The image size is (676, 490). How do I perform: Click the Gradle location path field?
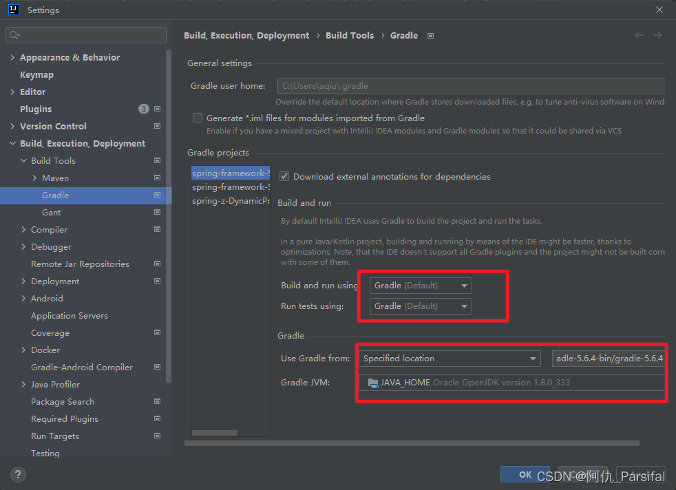click(609, 358)
